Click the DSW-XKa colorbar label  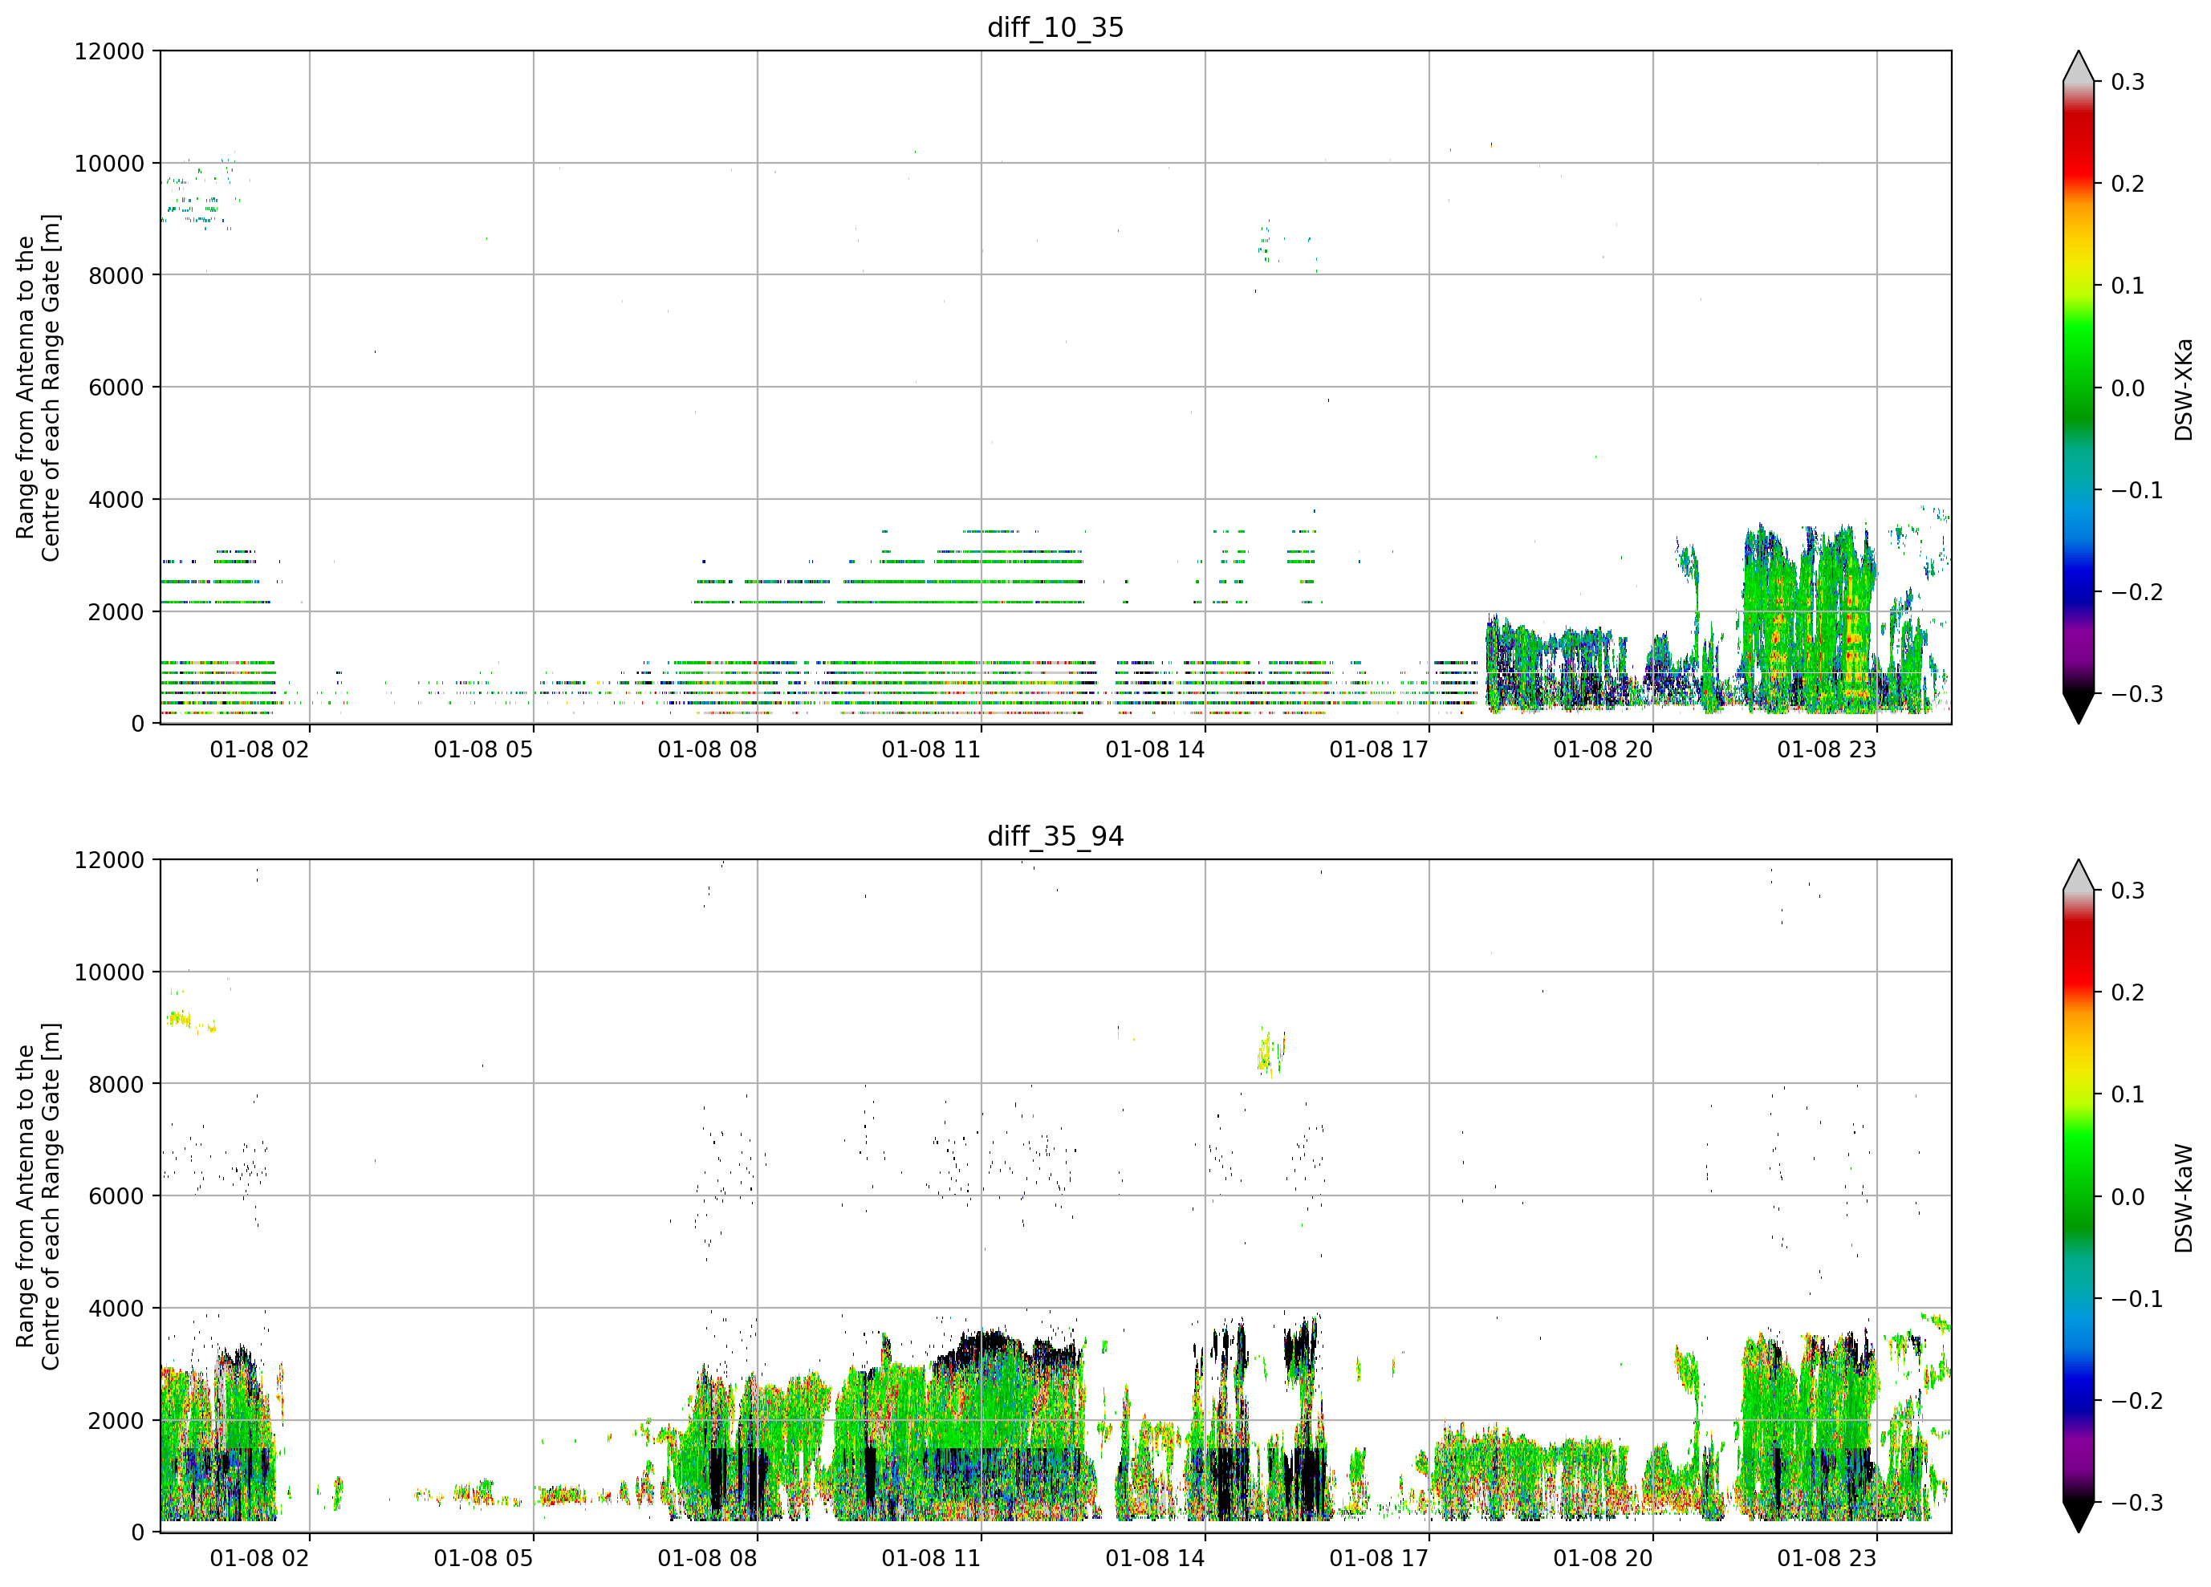[x=2183, y=389]
